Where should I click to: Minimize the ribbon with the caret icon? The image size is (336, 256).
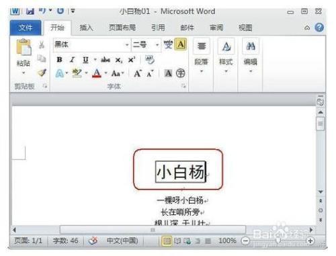(307, 28)
